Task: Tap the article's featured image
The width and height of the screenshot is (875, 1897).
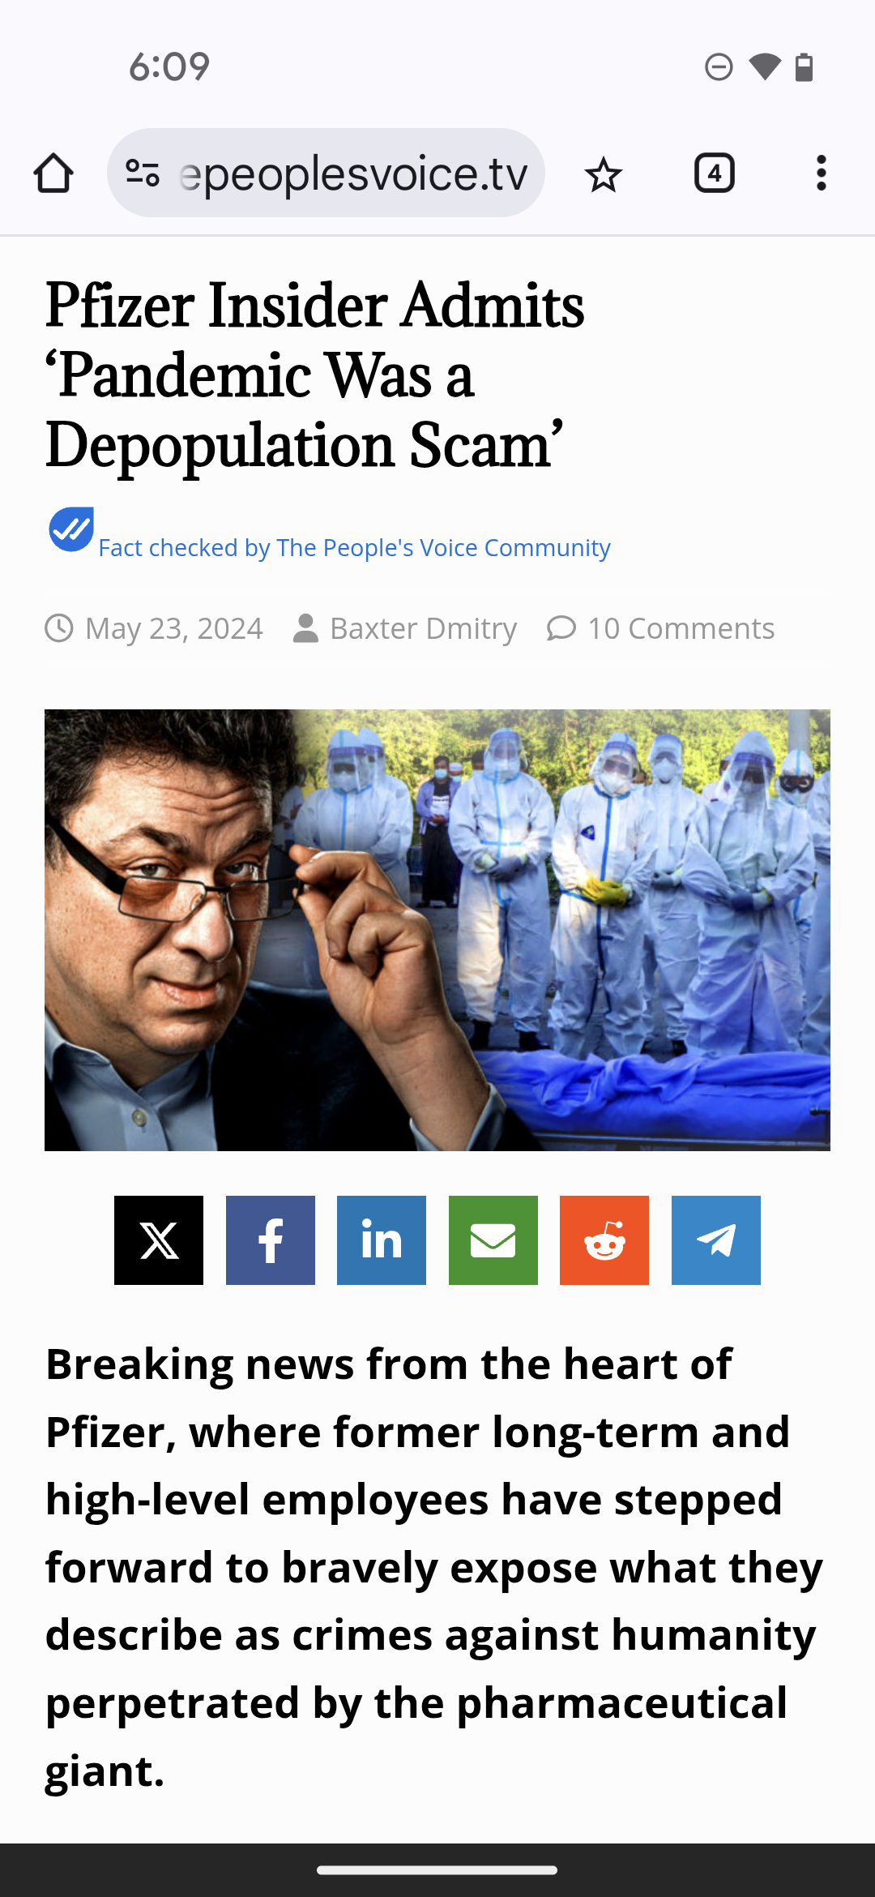Action: click(437, 930)
